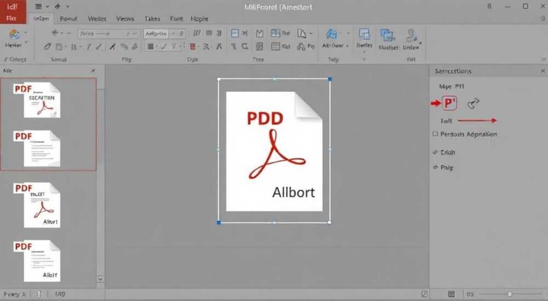The width and height of the screenshot is (548, 301).
Task: Click the Erialt link in the side pane
Action: 447,152
